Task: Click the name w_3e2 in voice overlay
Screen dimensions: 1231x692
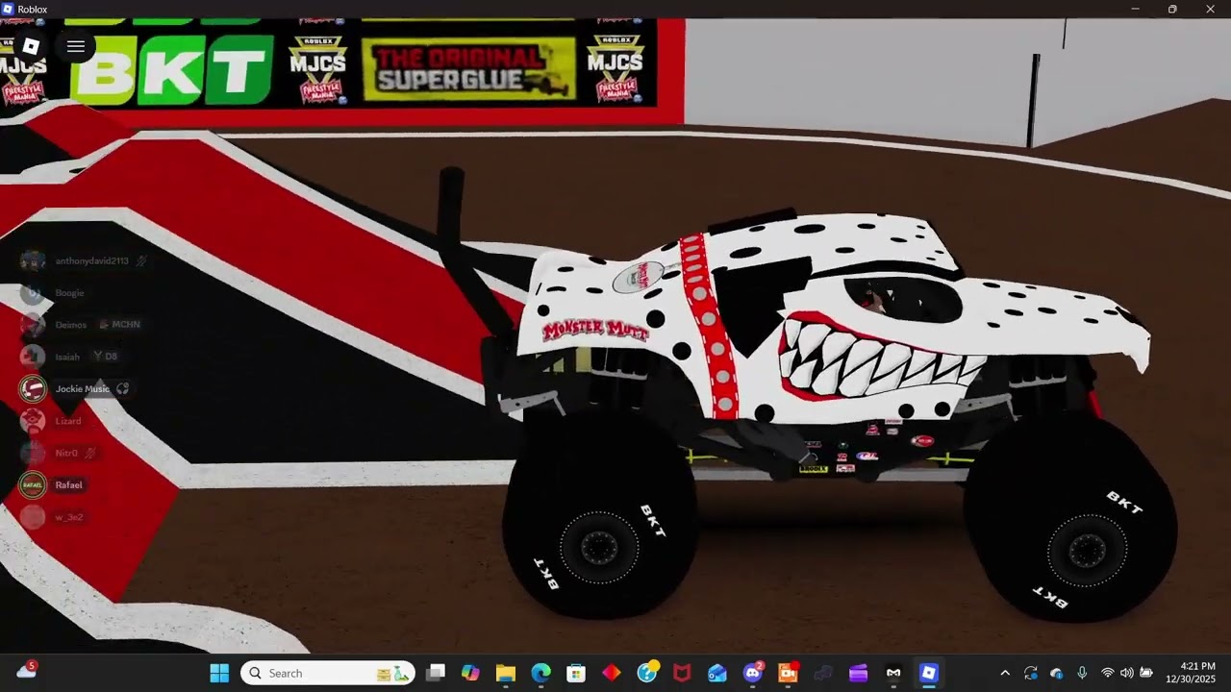Action: pos(69,517)
